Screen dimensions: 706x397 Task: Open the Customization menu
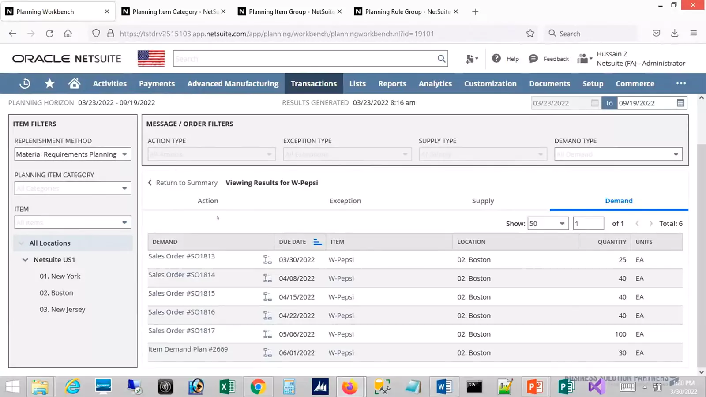click(490, 83)
